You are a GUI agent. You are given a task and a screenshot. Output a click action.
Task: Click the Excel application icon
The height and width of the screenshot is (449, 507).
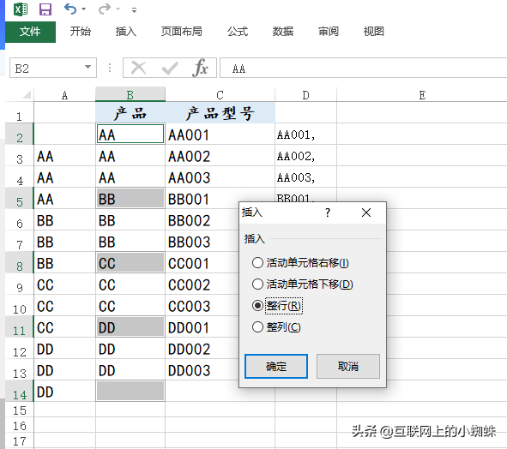(x=21, y=9)
